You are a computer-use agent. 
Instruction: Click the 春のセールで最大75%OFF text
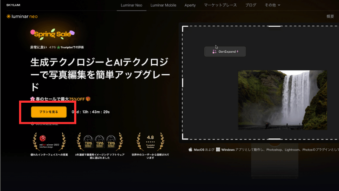click(60, 99)
